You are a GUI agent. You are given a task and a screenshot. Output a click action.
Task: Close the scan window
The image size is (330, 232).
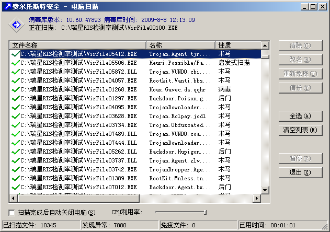(323, 7)
